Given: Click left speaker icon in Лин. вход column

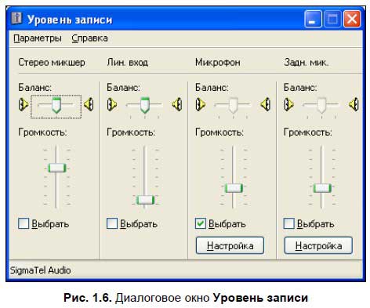Looking at the screenshot, I should point(112,104).
